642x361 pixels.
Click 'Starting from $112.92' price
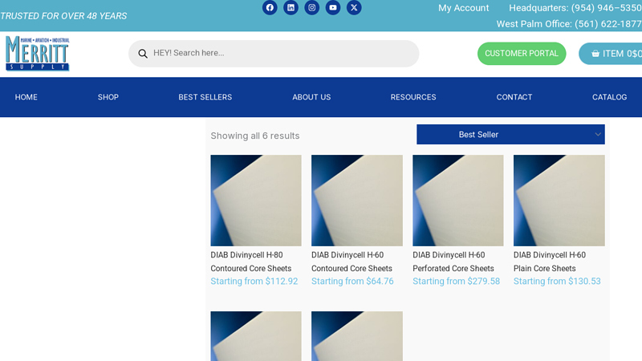[254, 282]
